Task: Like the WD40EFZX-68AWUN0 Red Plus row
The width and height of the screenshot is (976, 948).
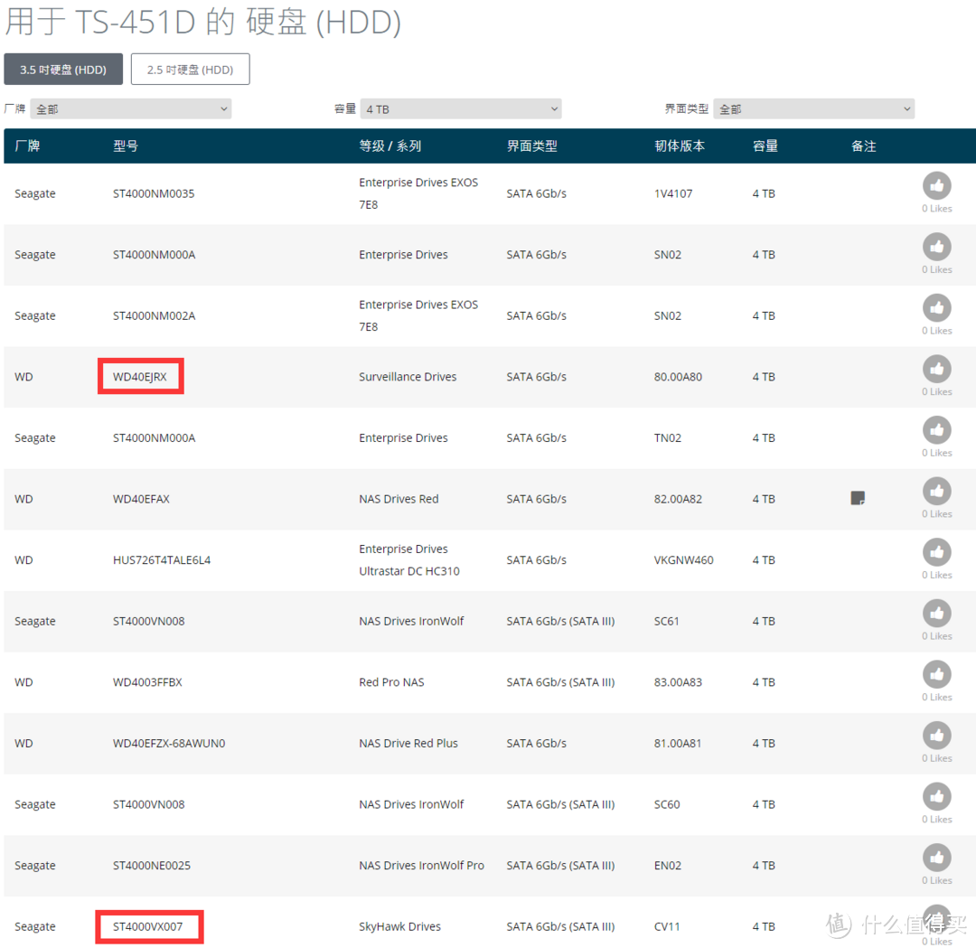Action: 937,735
